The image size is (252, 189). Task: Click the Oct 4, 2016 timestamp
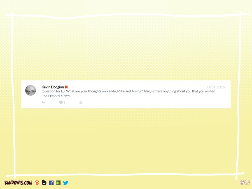(x=216, y=87)
